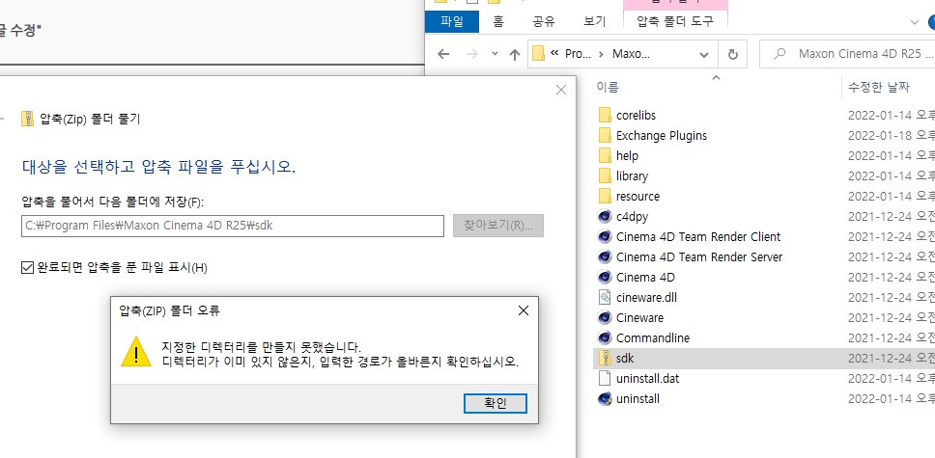
Task: Open the 파일 ribbon tab
Action: click(452, 22)
